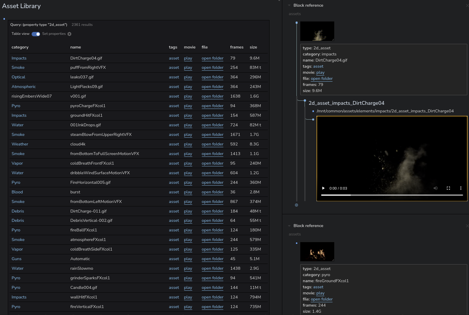Collapse the top Block reference section
The height and width of the screenshot is (315, 469).
click(x=289, y=5)
